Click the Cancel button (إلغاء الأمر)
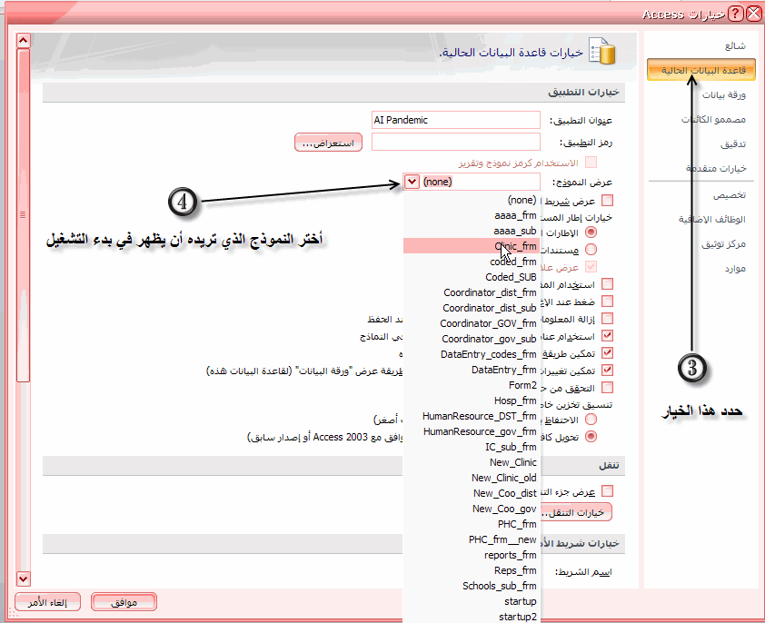The height and width of the screenshot is (623, 765). click(47, 602)
